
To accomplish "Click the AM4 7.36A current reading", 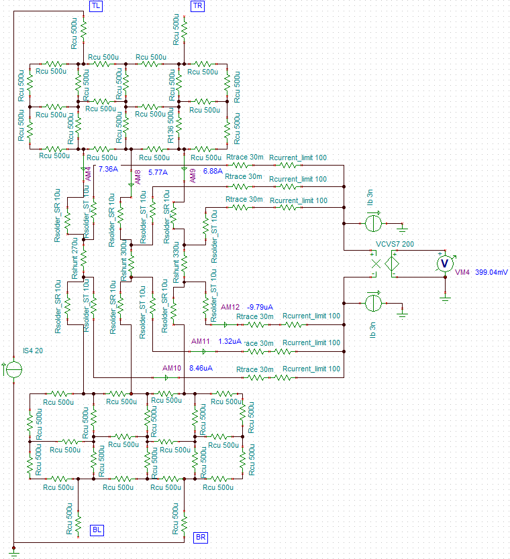I will click(x=108, y=169).
